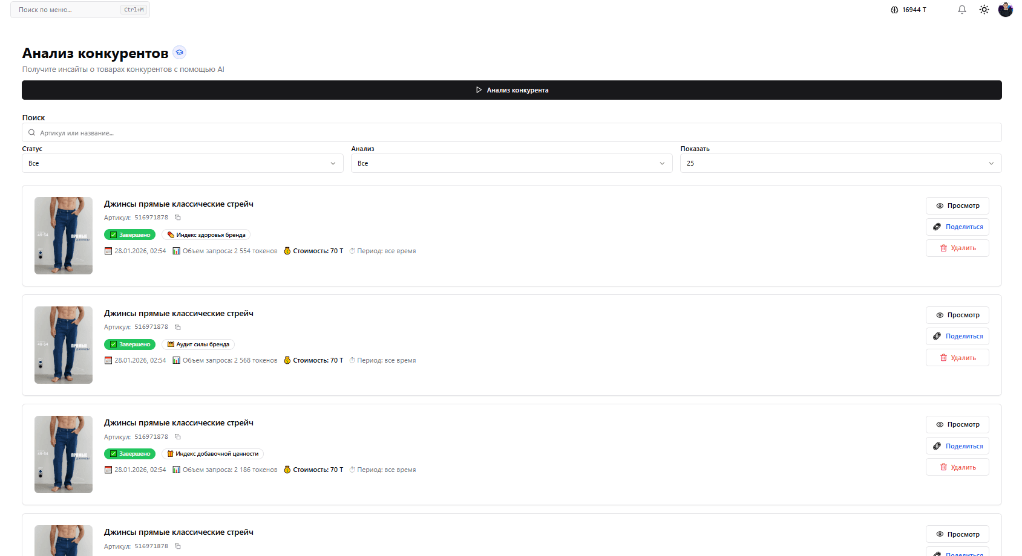The width and height of the screenshot is (1022, 556).
Task: Click the Индекс здоровья бренда tag
Action: point(206,235)
